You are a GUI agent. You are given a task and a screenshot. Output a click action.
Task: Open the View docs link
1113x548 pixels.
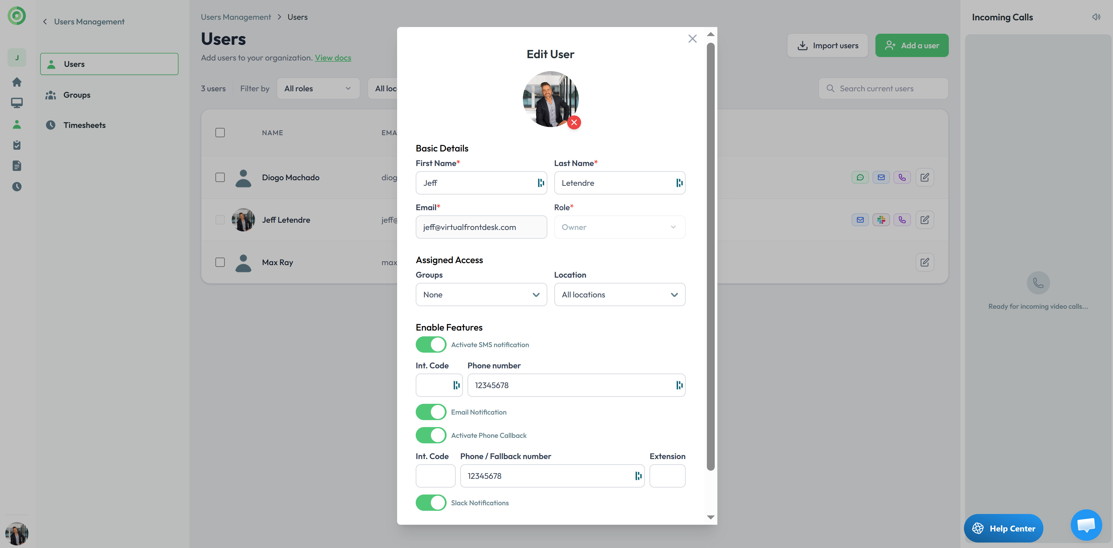[x=333, y=58]
